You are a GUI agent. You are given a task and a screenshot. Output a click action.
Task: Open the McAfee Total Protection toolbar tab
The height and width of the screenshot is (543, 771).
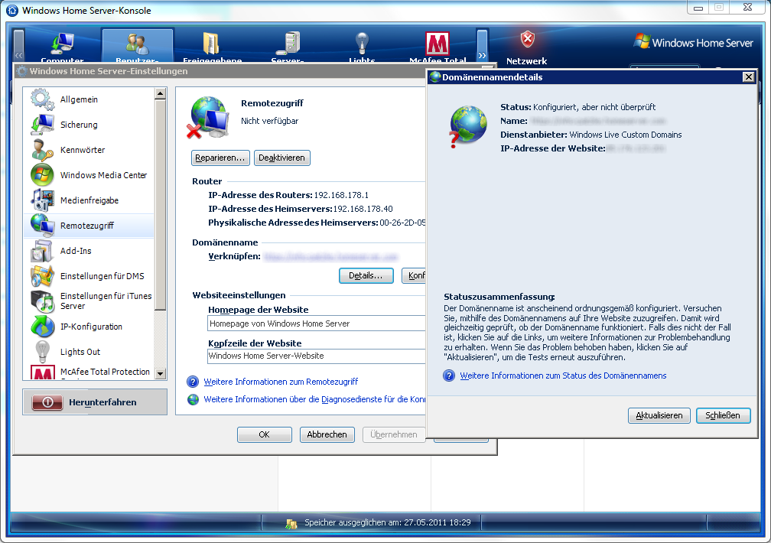click(x=438, y=44)
